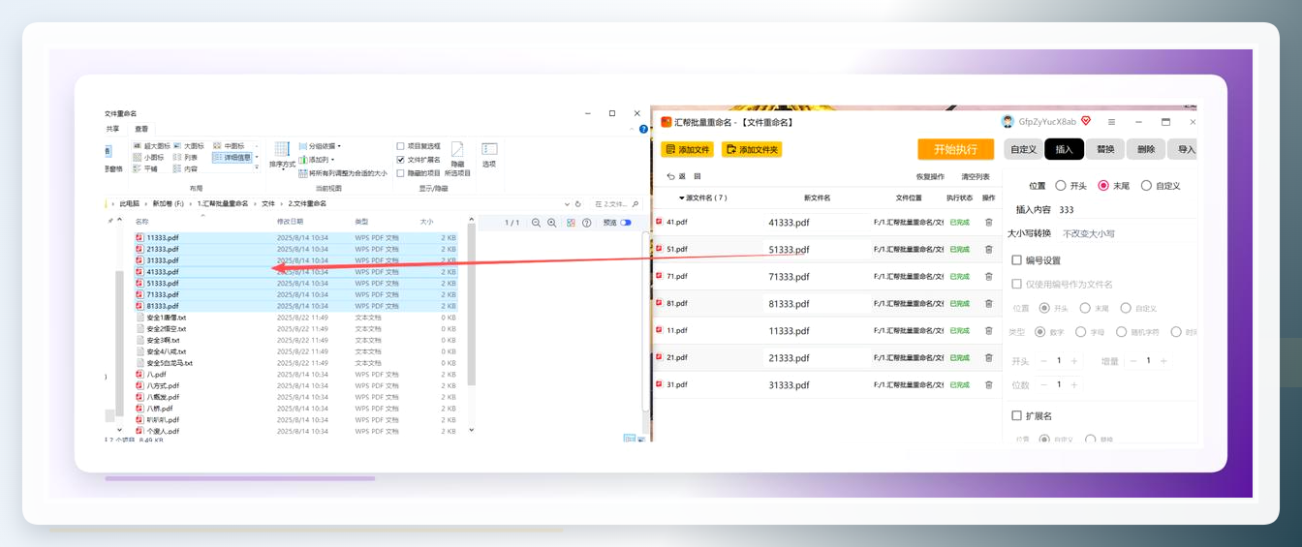Expand the layout gallery more arrow
This screenshot has width=1302, height=547.
coord(257,167)
